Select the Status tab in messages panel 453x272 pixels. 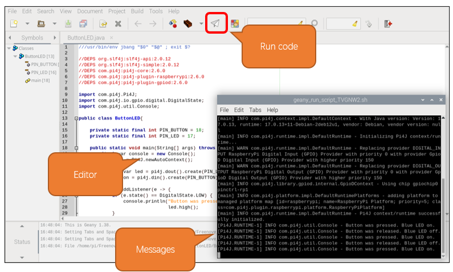(22, 242)
